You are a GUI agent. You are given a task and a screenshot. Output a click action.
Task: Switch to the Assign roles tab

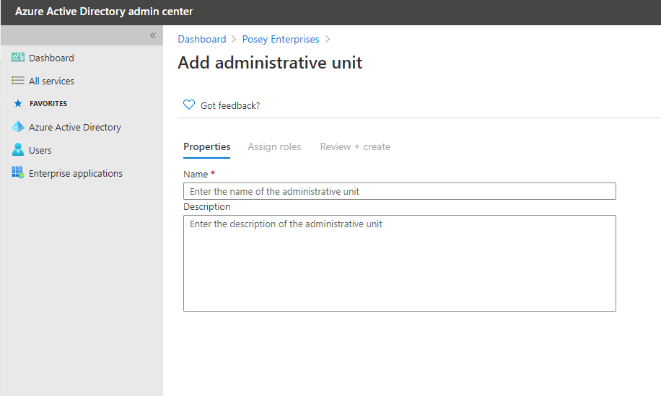[274, 146]
